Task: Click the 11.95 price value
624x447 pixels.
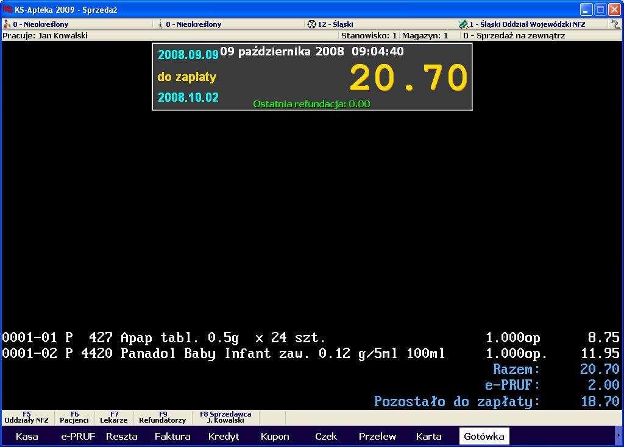Action: 600,353
